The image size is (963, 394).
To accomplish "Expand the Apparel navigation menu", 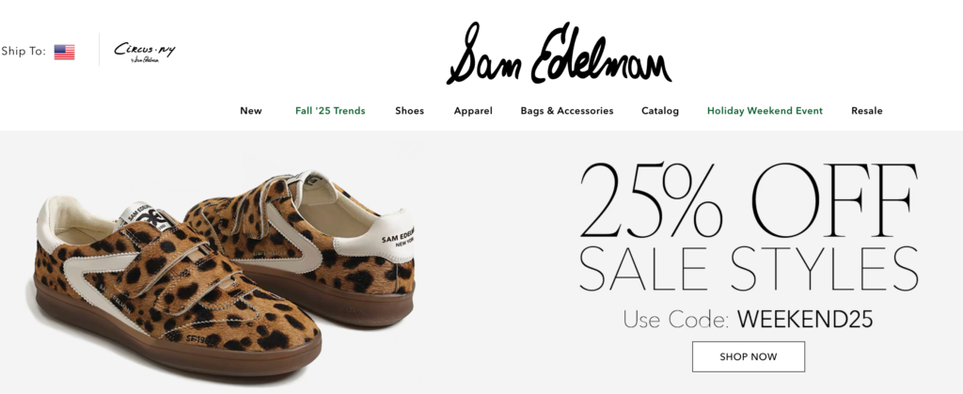I will [473, 111].
